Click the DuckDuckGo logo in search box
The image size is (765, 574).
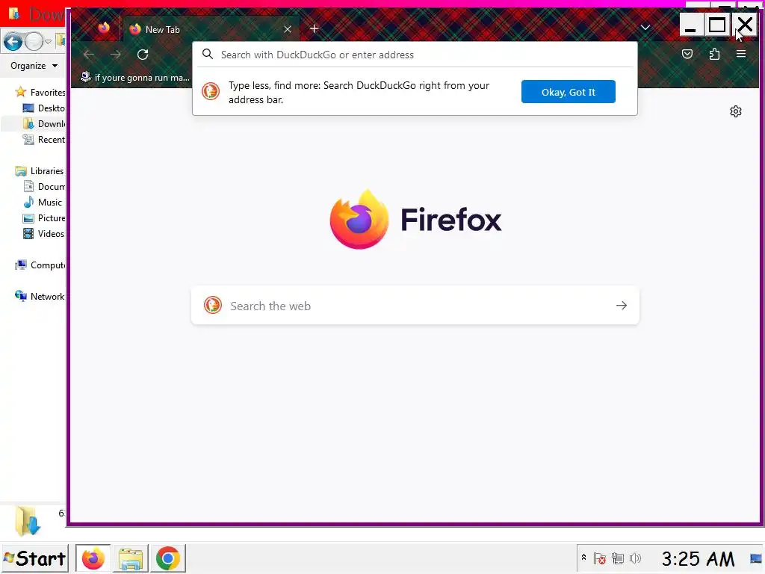[x=213, y=306]
